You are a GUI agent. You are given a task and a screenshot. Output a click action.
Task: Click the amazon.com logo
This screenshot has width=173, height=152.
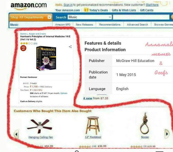click(28, 6)
